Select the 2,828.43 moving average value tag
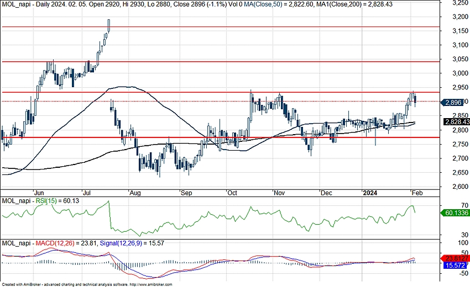Image resolution: width=470 pixels, height=287 pixels. click(x=457, y=122)
